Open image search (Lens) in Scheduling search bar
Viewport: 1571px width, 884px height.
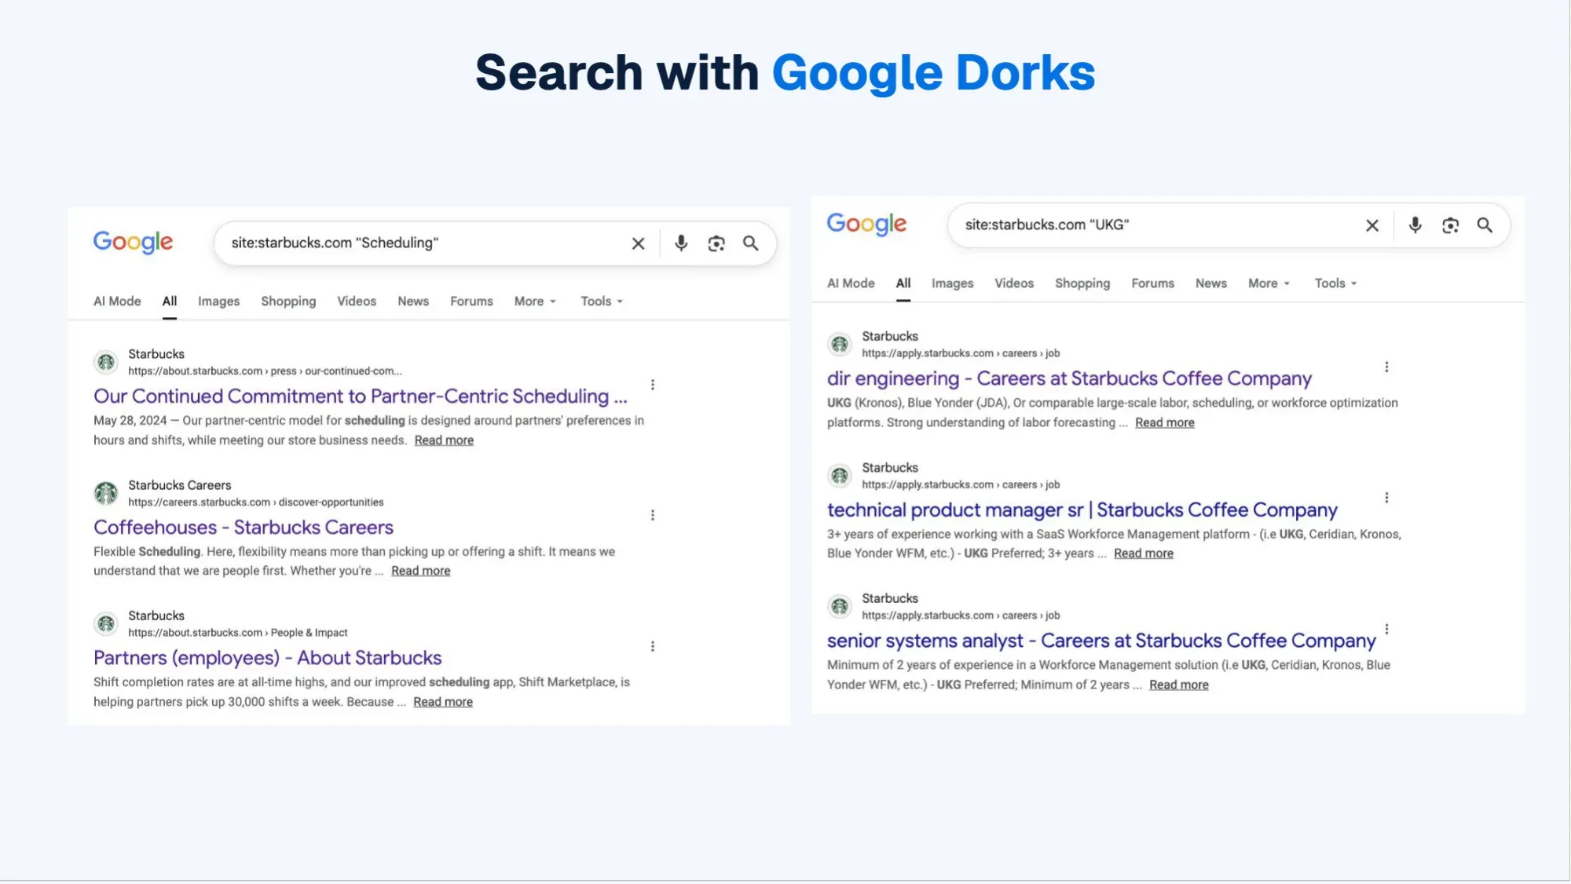tap(716, 243)
